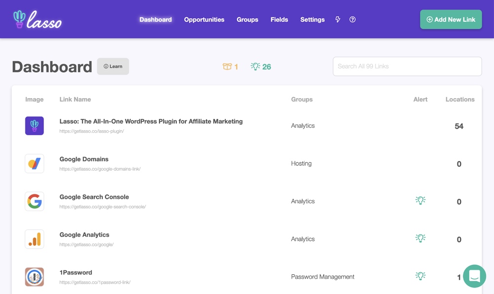Click the Locations column header

tap(460, 99)
